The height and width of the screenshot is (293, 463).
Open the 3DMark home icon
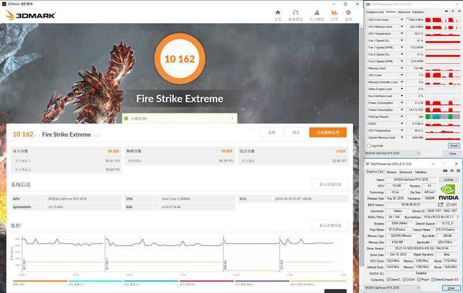pyautogui.click(x=278, y=13)
